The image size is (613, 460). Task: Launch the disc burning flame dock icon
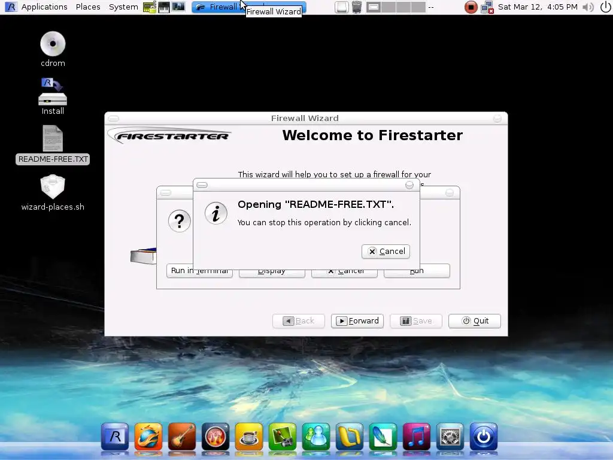[x=216, y=436]
